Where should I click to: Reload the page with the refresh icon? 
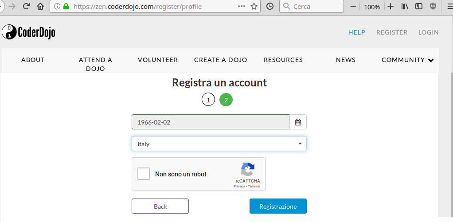(x=26, y=6)
